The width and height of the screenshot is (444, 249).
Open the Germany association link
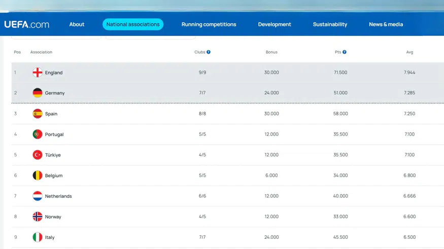click(55, 93)
